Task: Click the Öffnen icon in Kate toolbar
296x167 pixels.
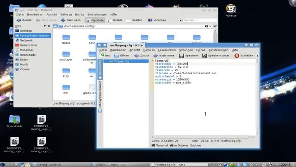Action: [x=116, y=56]
